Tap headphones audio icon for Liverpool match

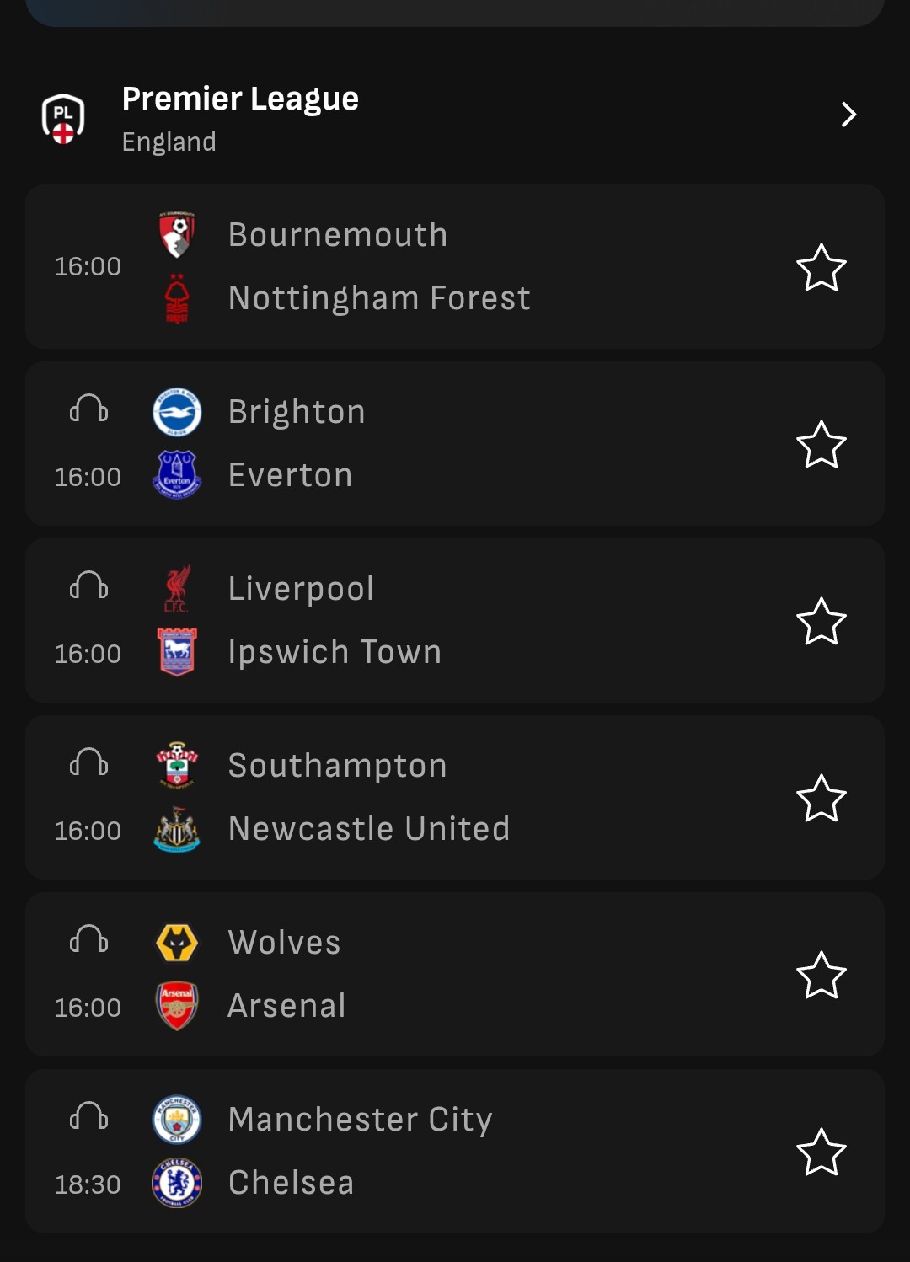point(88,586)
